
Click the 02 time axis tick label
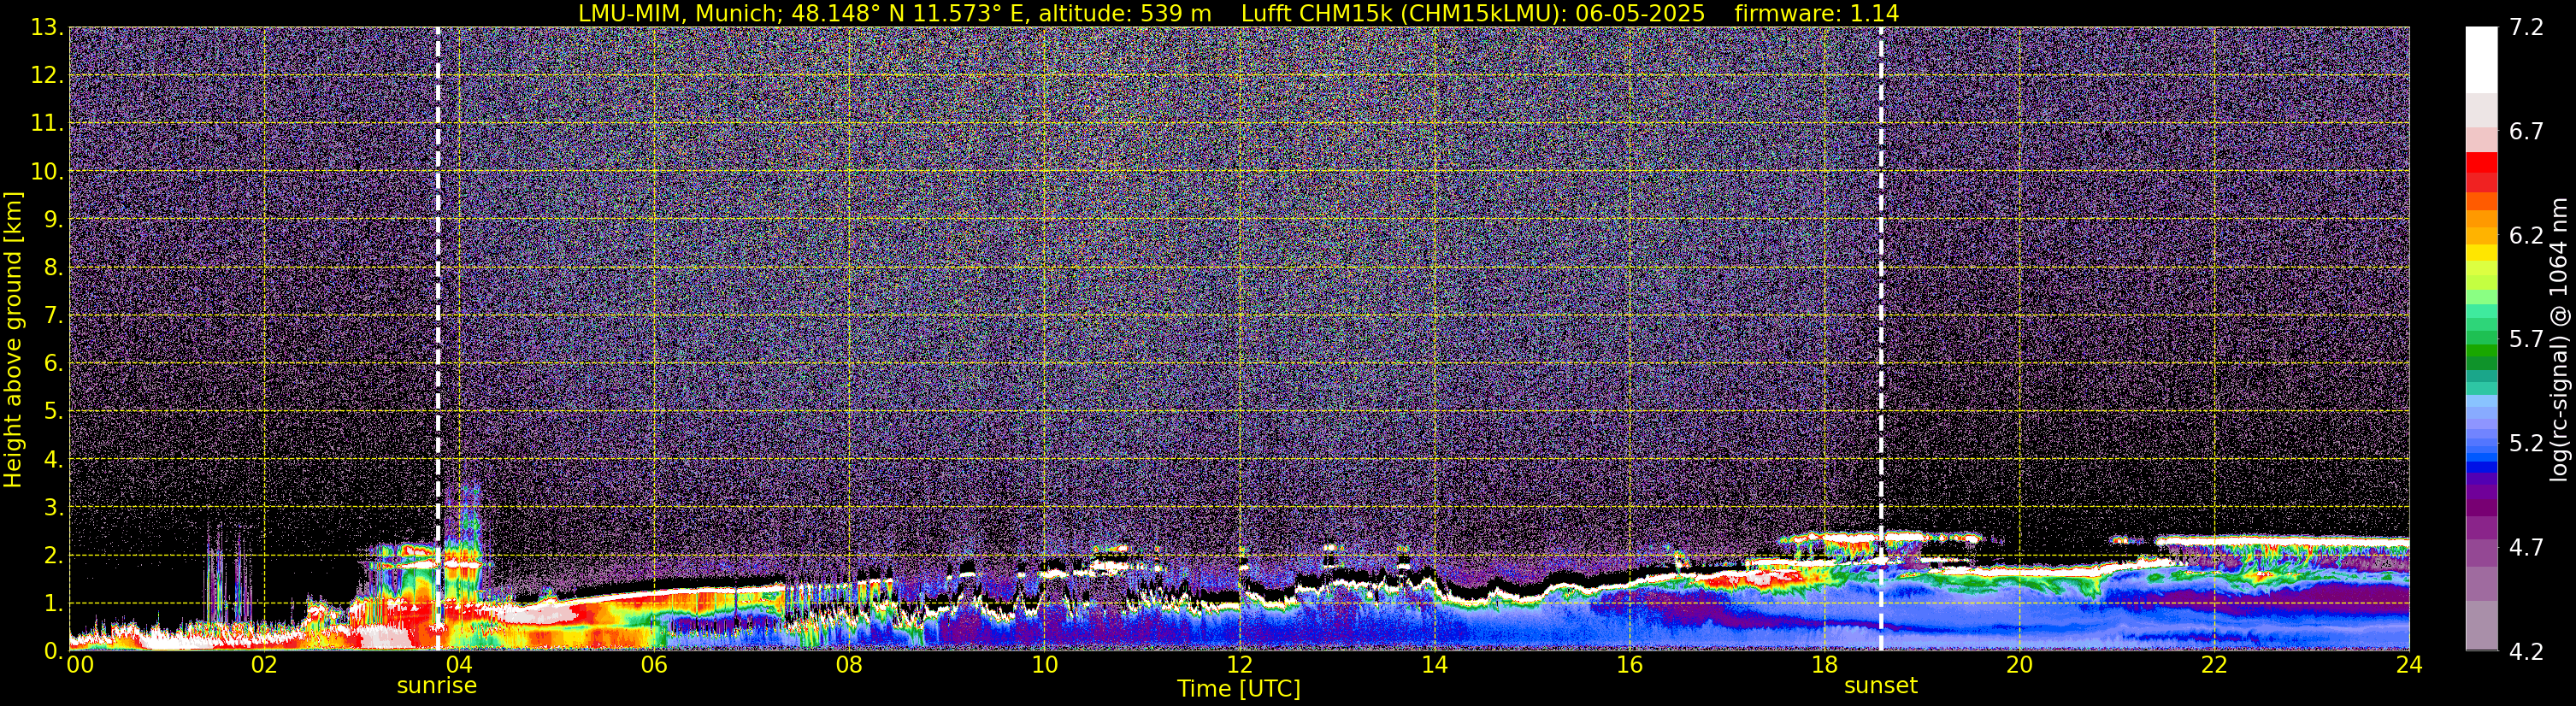click(x=264, y=665)
